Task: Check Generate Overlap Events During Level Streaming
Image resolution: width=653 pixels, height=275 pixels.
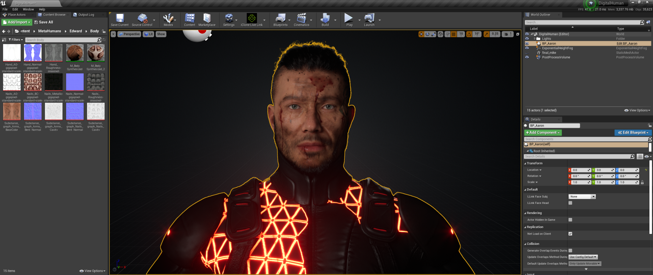Action: (570, 251)
